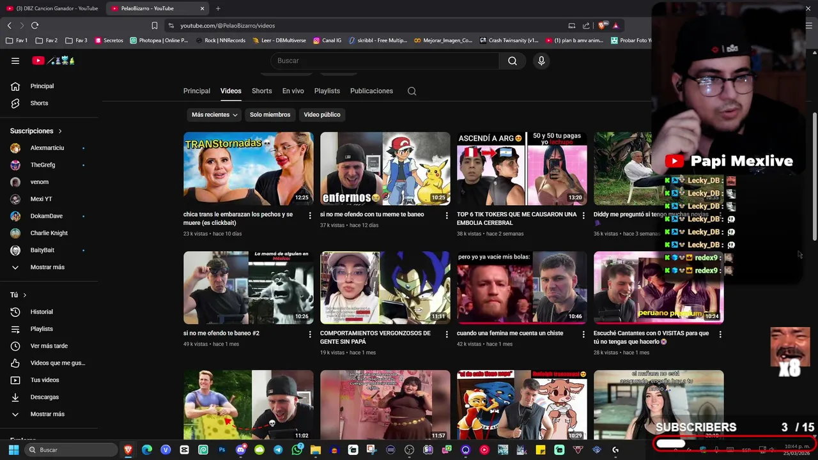
Task: Switch to 'DBZ Cancion Ganador' browser tab
Action: point(52,8)
